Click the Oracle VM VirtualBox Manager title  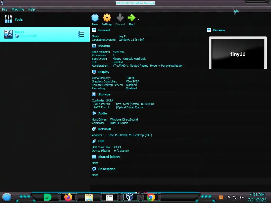click(x=135, y=3)
